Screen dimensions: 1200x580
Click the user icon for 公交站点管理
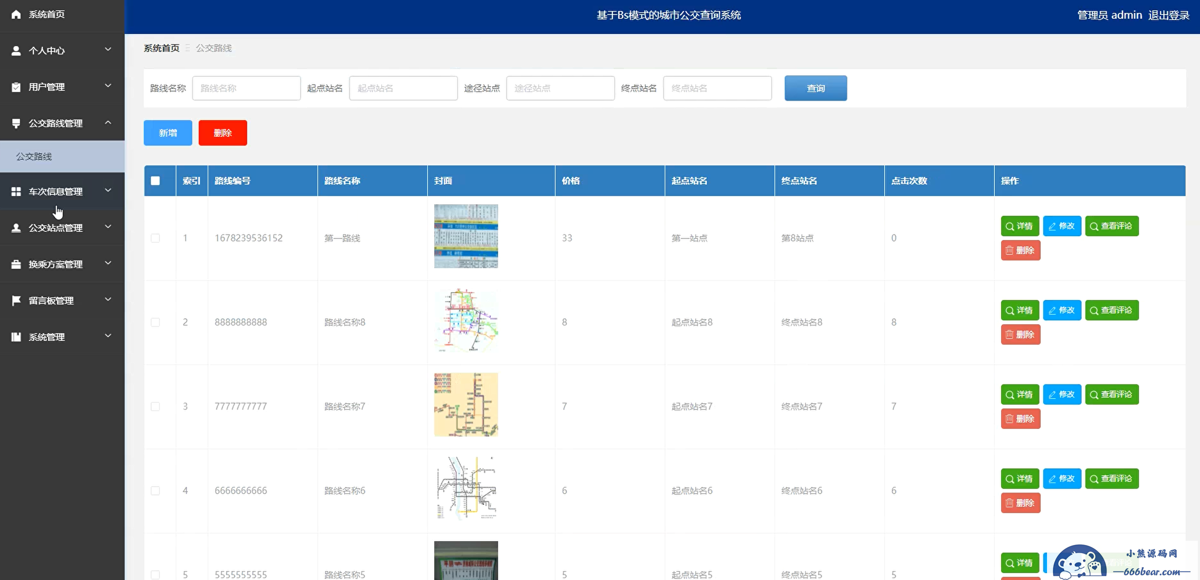click(x=16, y=228)
